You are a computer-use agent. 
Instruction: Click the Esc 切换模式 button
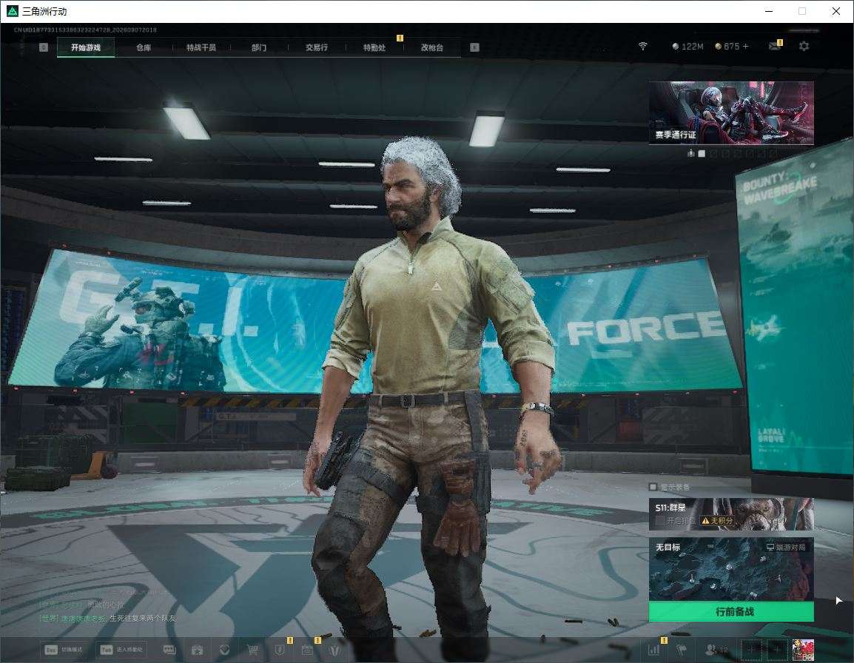tap(64, 650)
